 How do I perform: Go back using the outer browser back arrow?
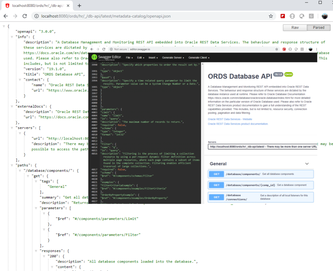coord(6,16)
